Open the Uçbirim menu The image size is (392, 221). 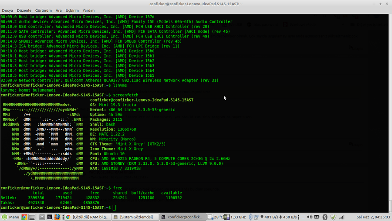click(x=72, y=10)
